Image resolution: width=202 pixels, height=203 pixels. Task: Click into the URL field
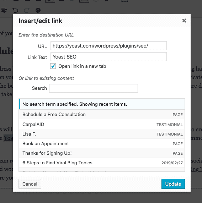[108, 46]
